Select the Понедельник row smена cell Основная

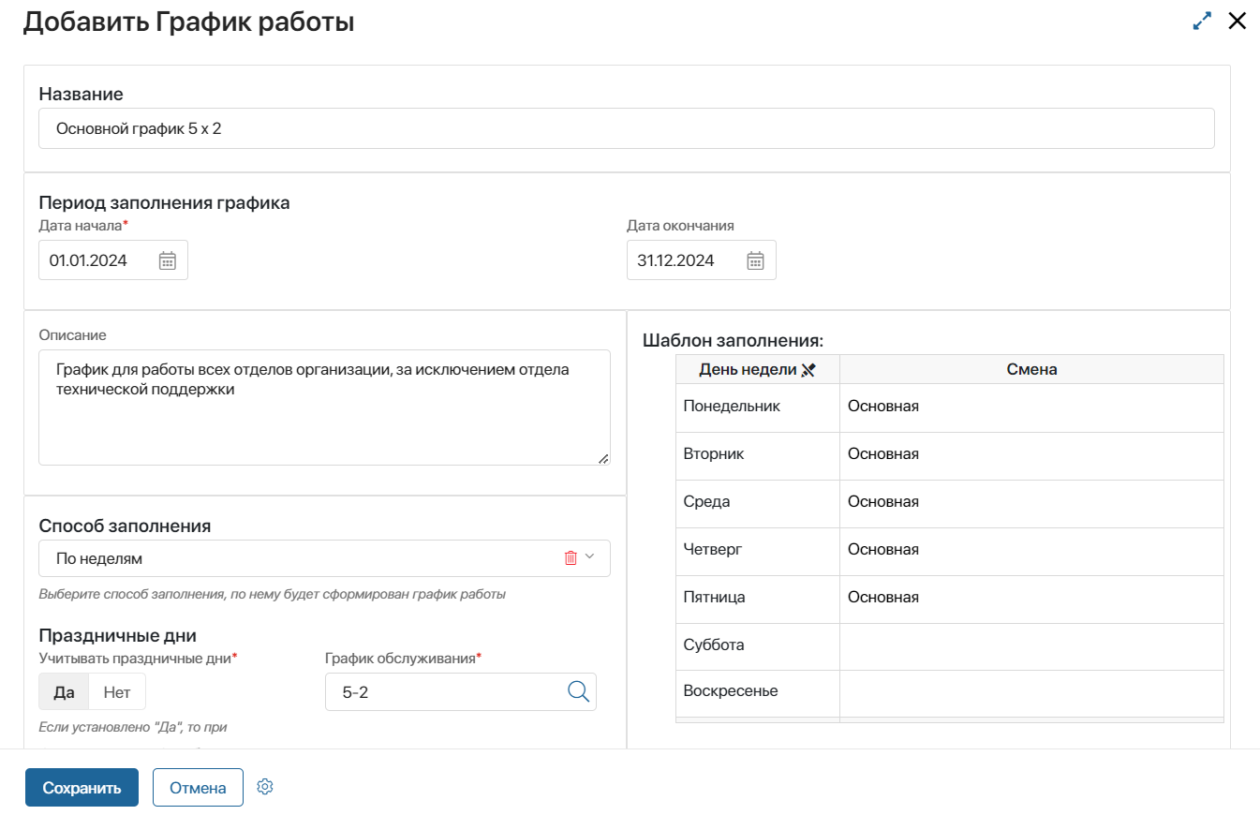pyautogui.click(x=1031, y=407)
